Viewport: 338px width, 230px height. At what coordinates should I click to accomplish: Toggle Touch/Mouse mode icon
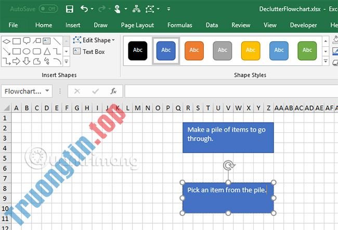click(x=118, y=9)
